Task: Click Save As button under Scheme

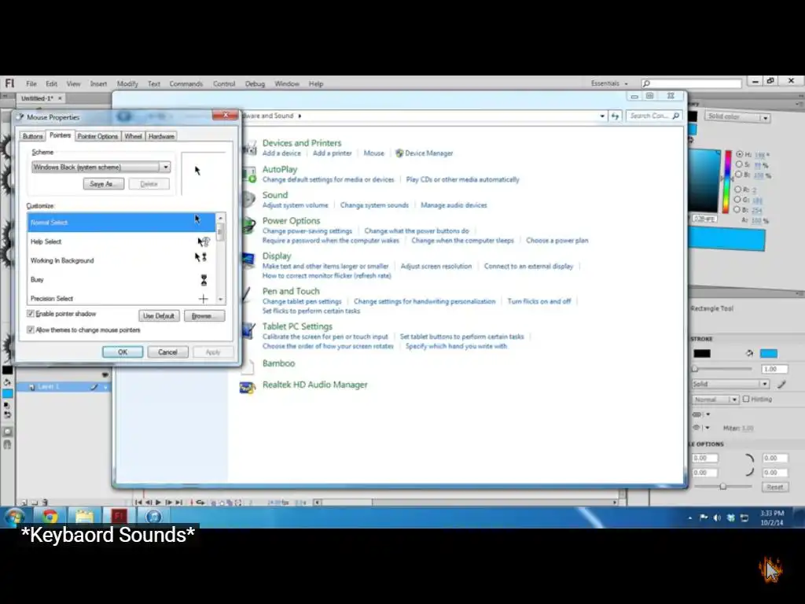Action: tap(103, 184)
